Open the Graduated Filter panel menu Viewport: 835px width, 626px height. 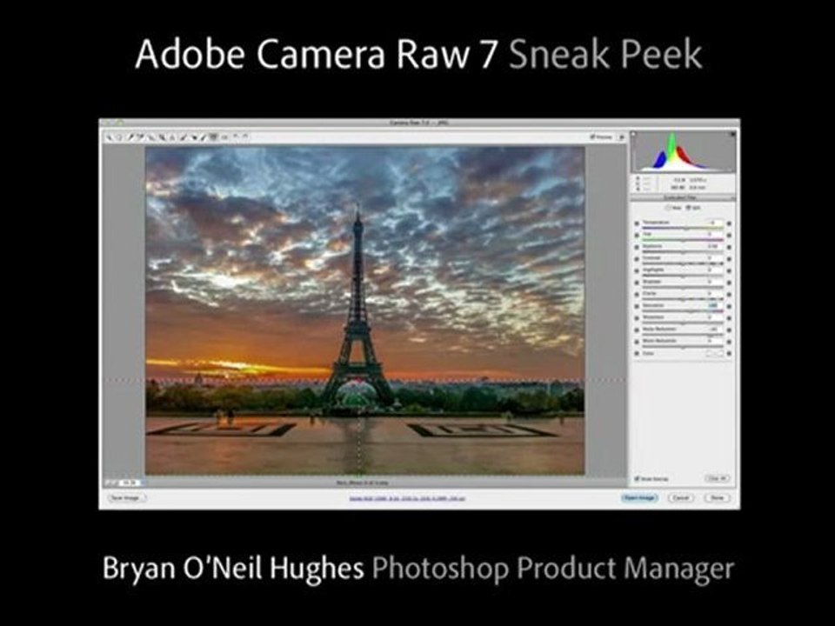[732, 198]
